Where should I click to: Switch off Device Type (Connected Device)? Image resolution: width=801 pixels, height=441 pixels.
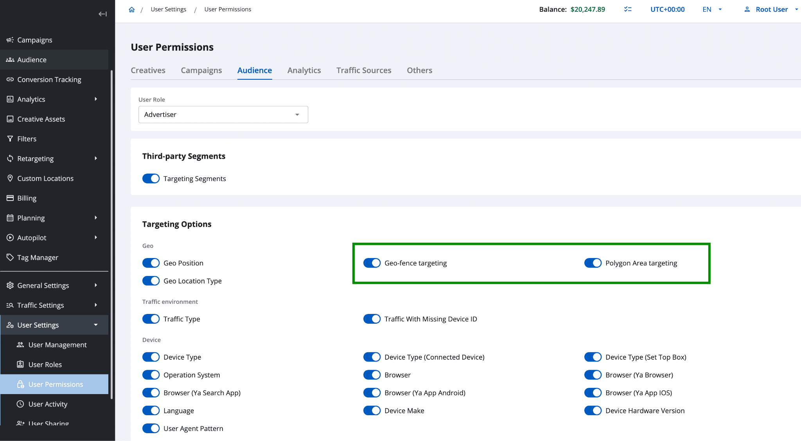(372, 357)
